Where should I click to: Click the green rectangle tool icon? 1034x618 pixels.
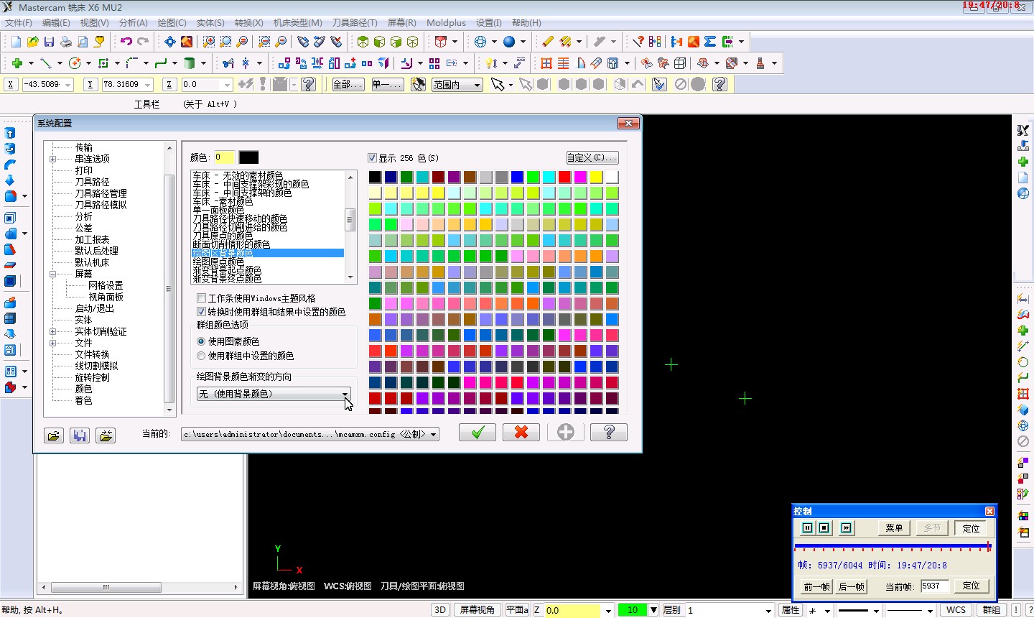tap(103, 63)
